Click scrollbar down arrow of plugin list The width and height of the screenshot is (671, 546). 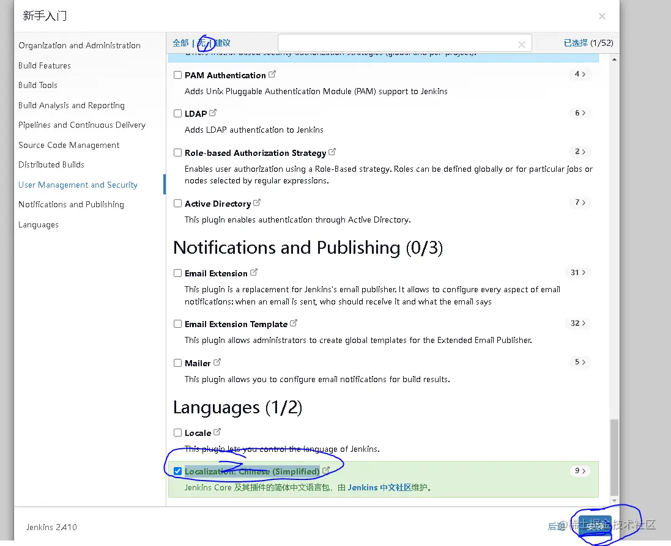tap(614, 501)
